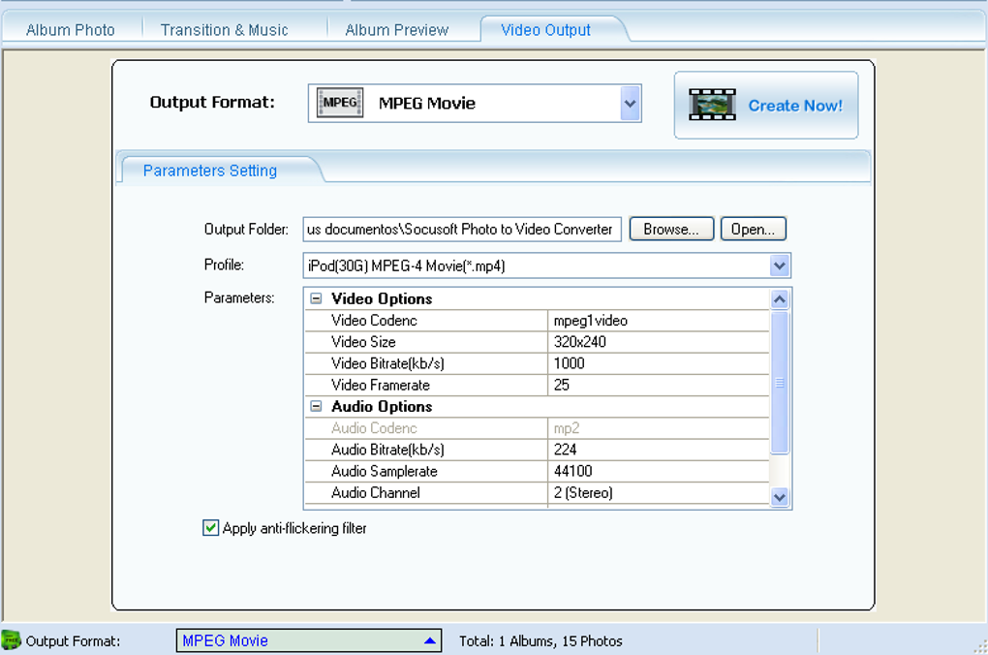Click the Open... folder button
Viewport: 988px width, 655px height.
click(x=753, y=230)
